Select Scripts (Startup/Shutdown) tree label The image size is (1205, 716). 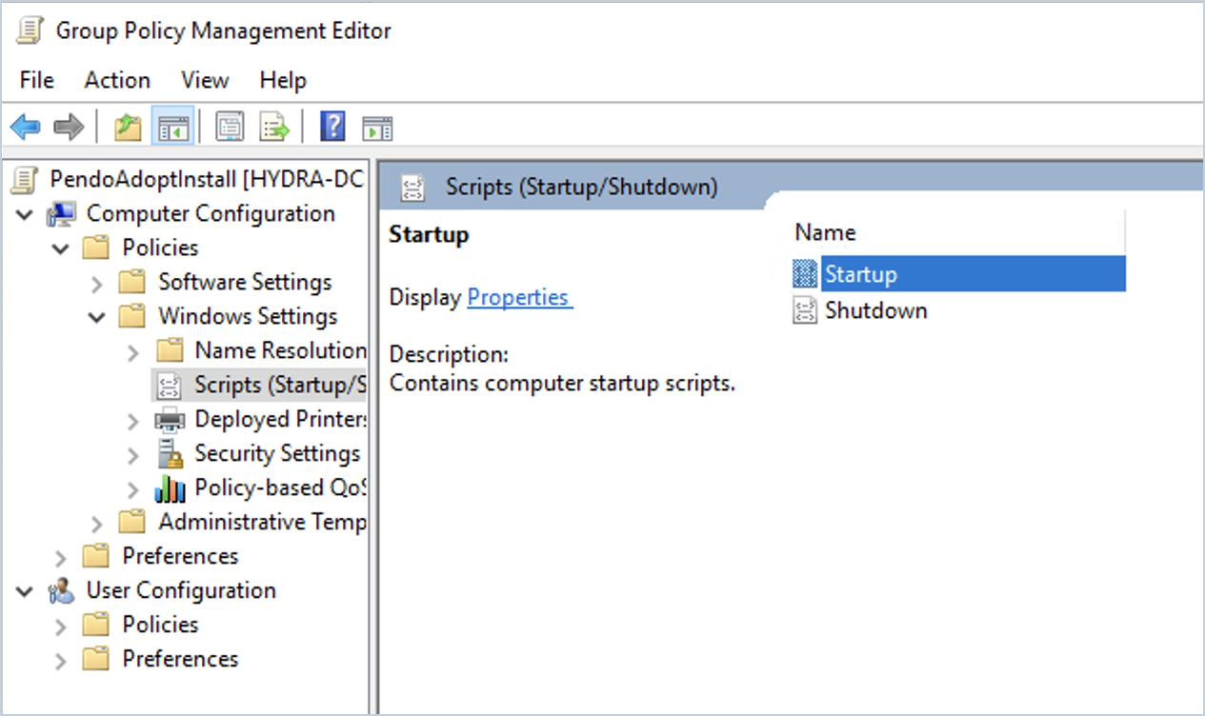(280, 385)
